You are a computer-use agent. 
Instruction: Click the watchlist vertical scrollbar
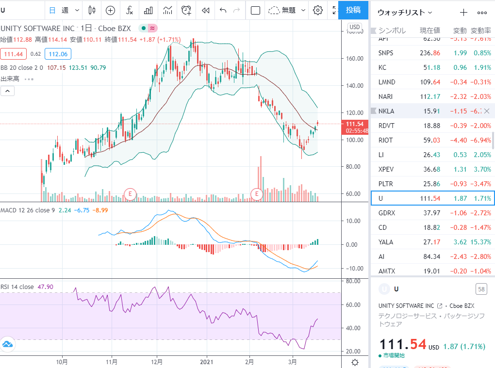coord(494,141)
